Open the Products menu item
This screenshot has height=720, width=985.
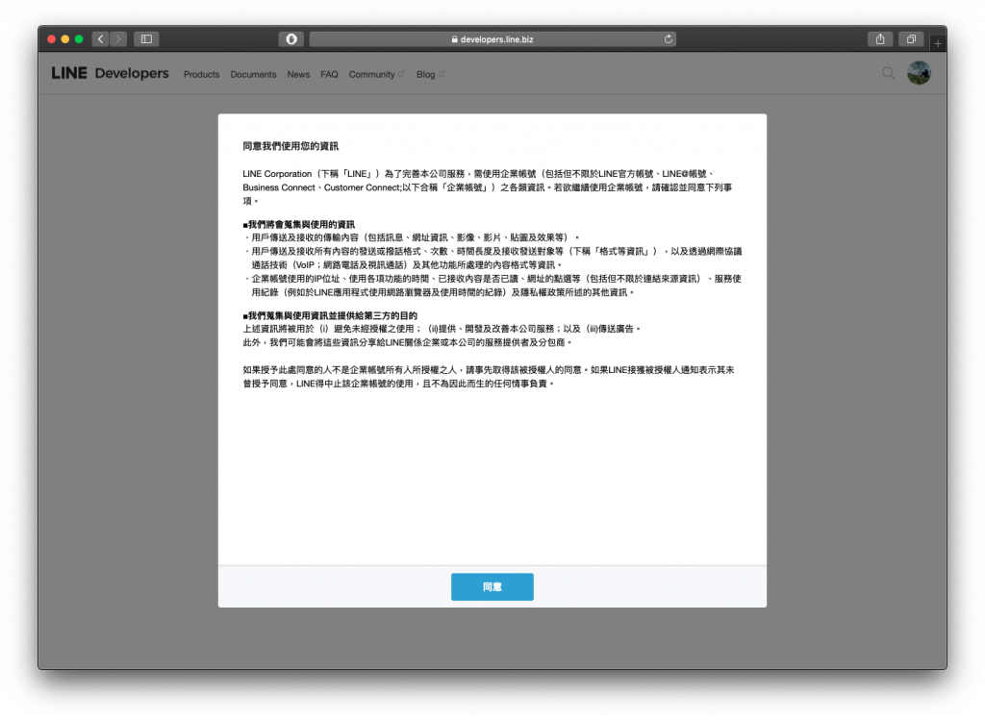202,74
